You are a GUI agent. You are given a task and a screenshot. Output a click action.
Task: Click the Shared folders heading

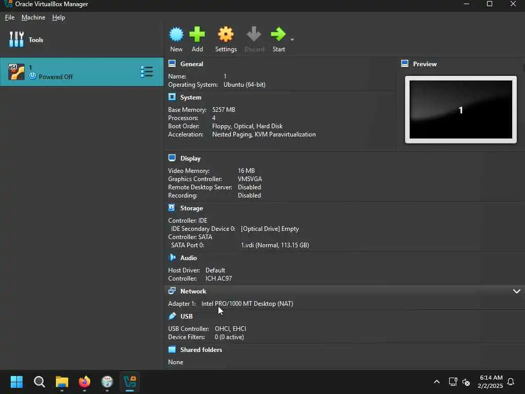[x=201, y=350]
